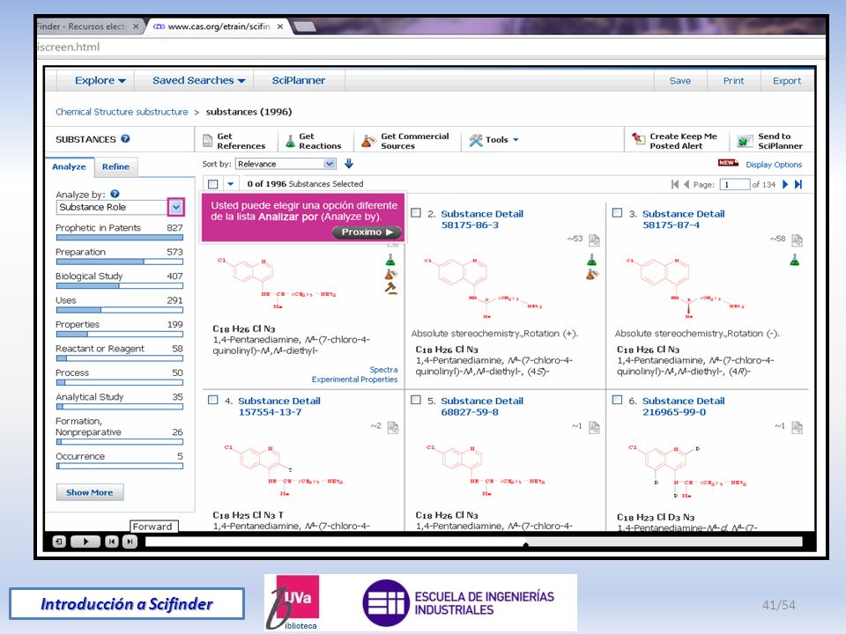Open the Experimental Properties link
Screen dimensions: 846x634
point(354,380)
